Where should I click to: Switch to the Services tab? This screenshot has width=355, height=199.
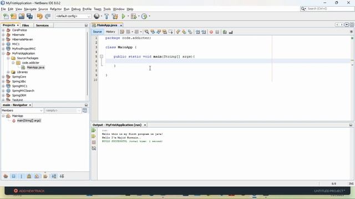coord(42,25)
